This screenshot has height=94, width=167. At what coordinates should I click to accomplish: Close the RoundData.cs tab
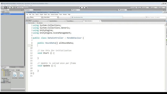pyautogui.click(x=82, y=21)
